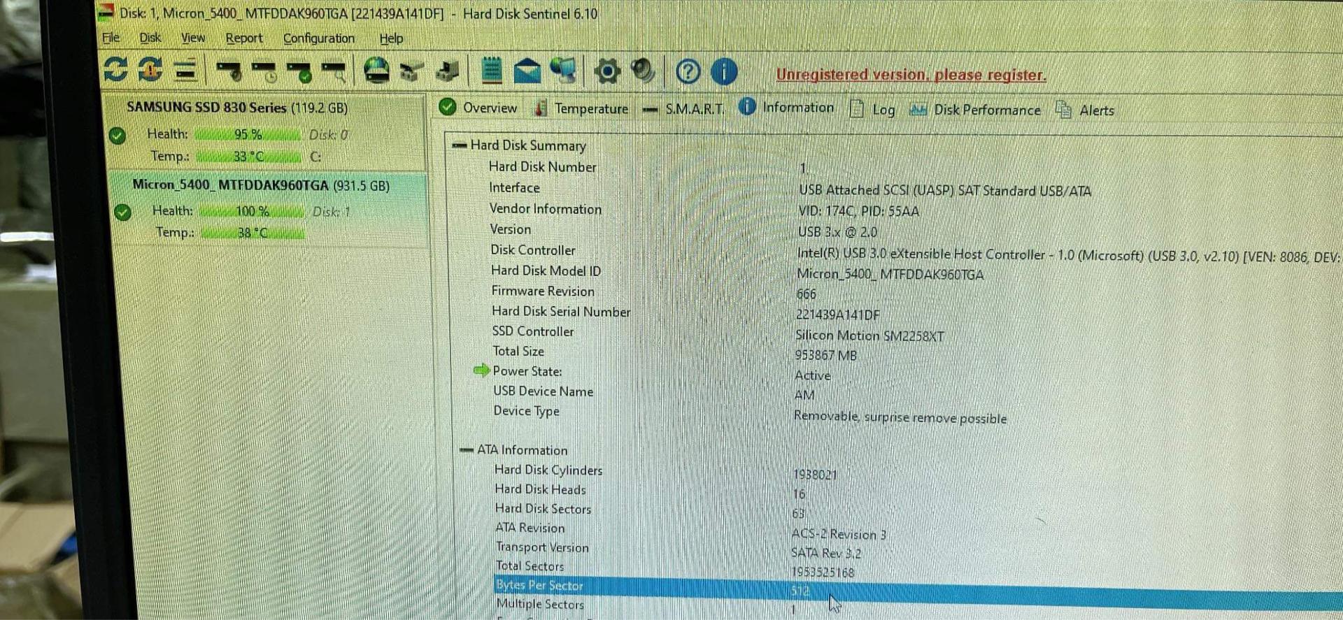Viewport: 1343px width, 620px height.
Task: Click the blue envelope email icon
Action: pyautogui.click(x=527, y=71)
